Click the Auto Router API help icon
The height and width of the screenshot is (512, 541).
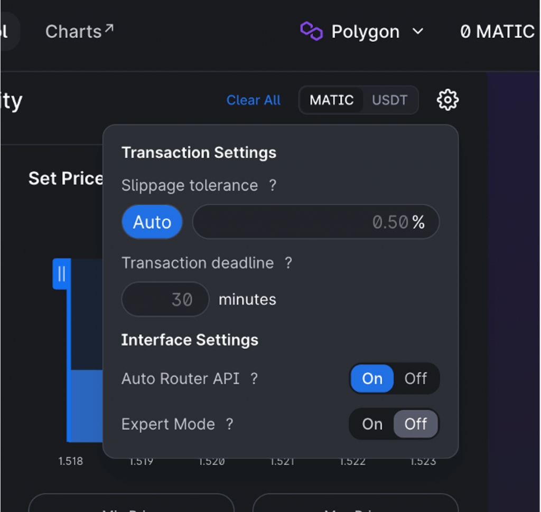click(x=254, y=378)
